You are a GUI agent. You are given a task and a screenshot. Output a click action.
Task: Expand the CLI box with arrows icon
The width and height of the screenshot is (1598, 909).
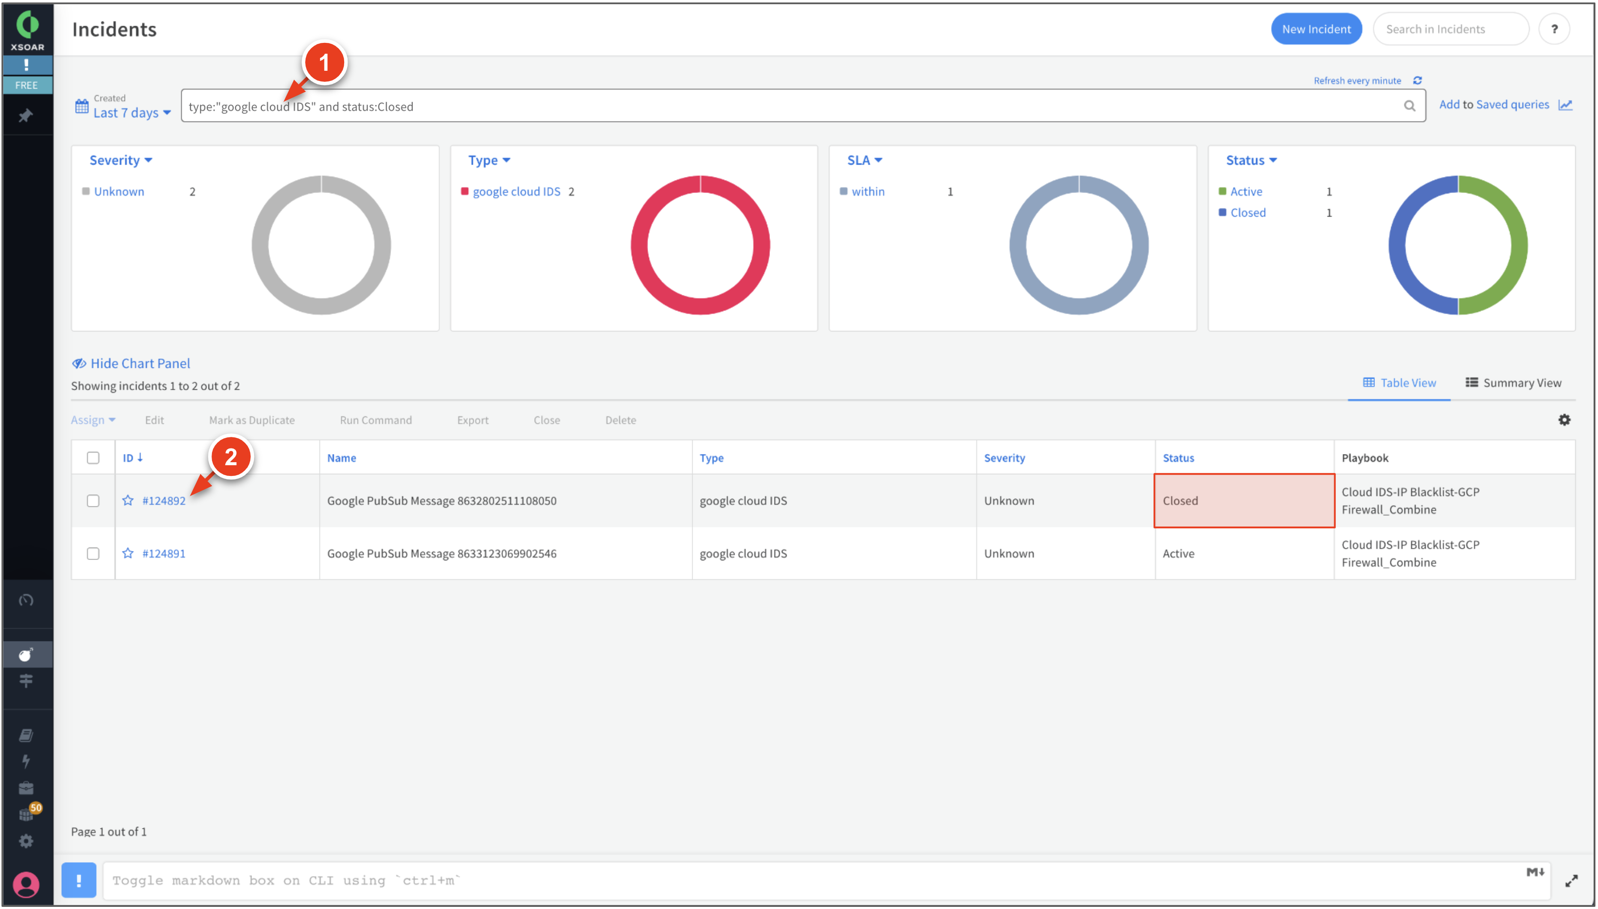(x=1571, y=881)
